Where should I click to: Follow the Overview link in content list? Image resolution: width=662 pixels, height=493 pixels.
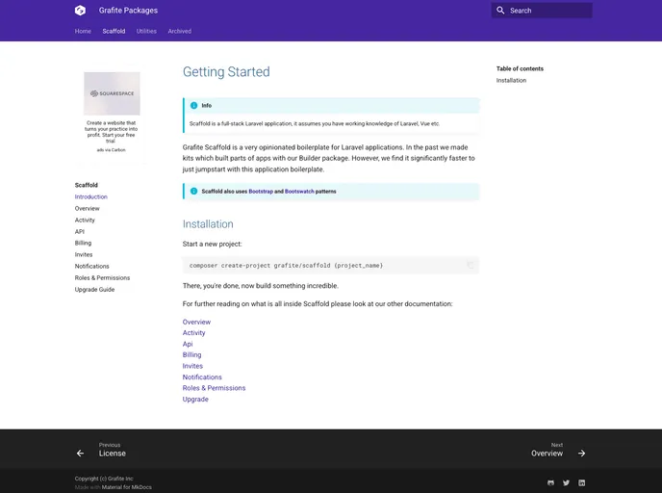(196, 322)
